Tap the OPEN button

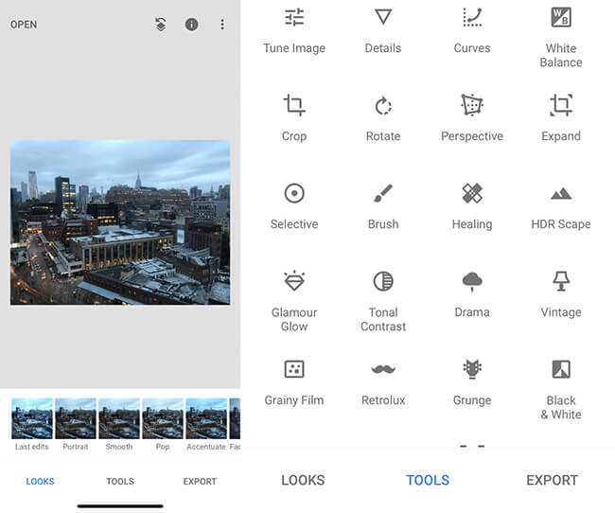(x=24, y=25)
